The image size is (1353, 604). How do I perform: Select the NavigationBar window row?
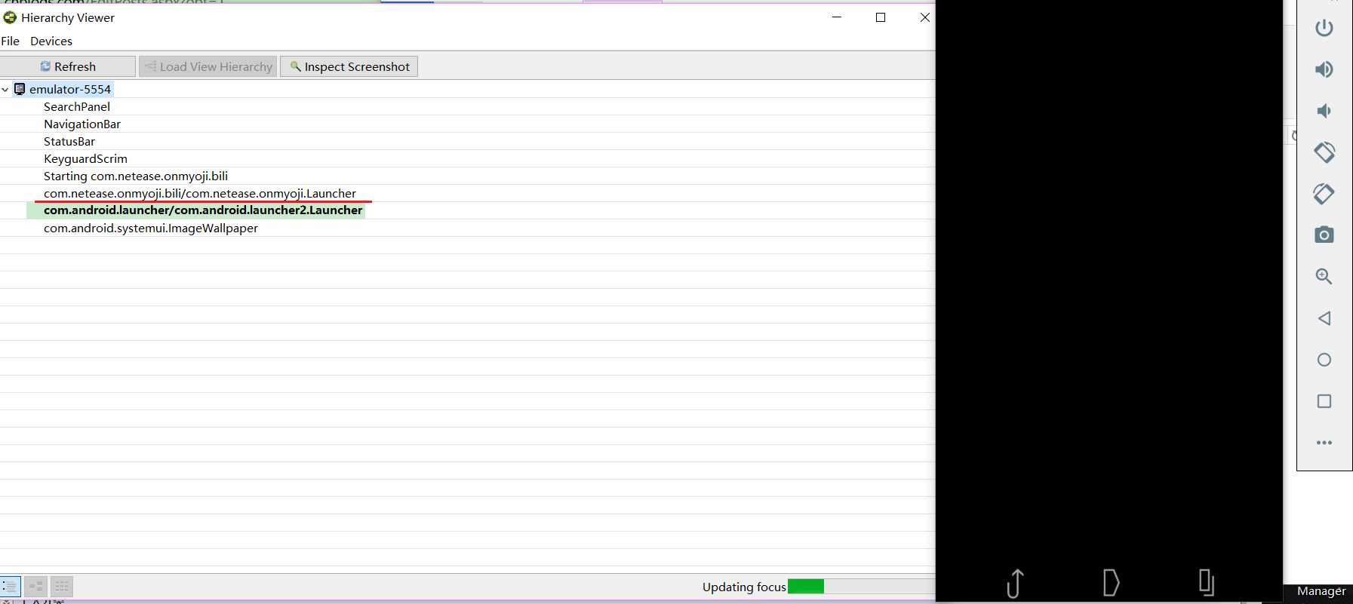82,124
